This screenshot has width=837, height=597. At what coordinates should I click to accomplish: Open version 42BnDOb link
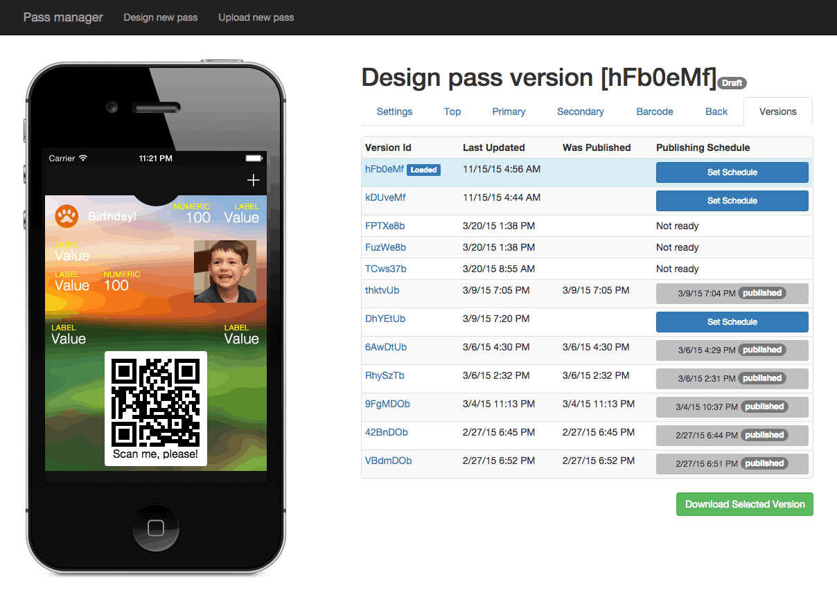387,432
